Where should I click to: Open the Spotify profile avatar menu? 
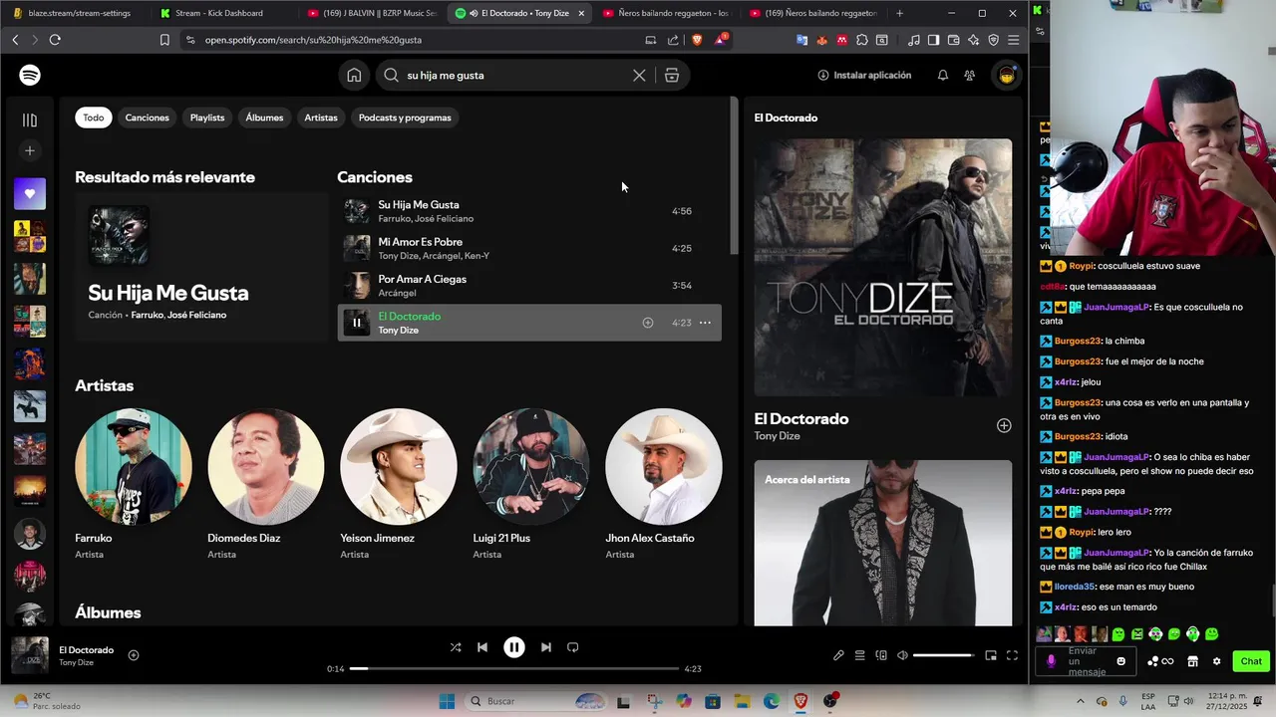click(x=1007, y=76)
